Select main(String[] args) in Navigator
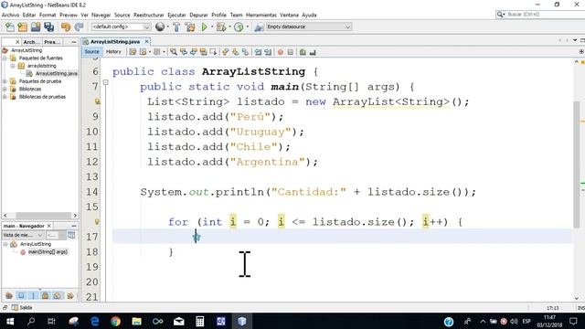 click(x=48, y=252)
